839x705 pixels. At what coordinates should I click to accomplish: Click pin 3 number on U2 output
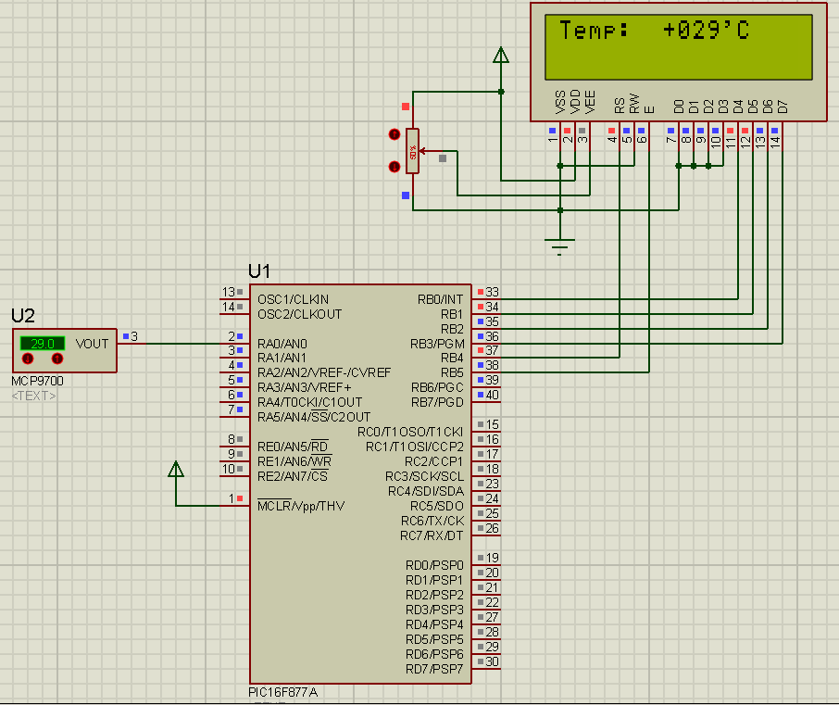134,336
